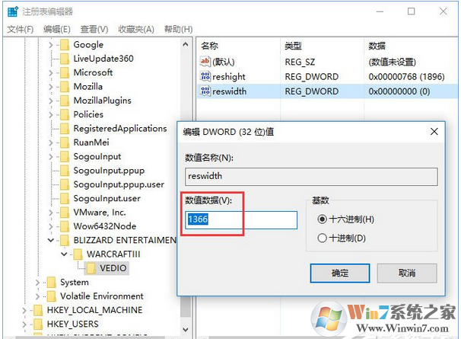Select the (默认) value row
Viewport: 461px width, 339px height.
pyautogui.click(x=327, y=62)
